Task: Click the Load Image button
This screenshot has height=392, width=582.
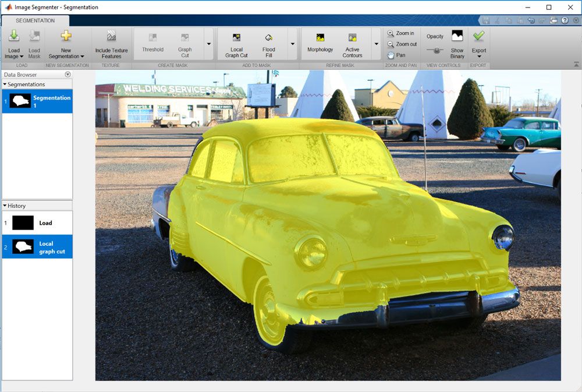Action: click(14, 44)
